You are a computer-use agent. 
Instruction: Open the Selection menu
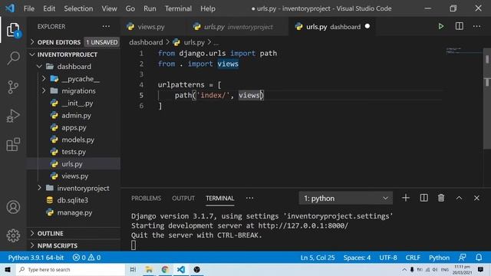click(x=78, y=8)
